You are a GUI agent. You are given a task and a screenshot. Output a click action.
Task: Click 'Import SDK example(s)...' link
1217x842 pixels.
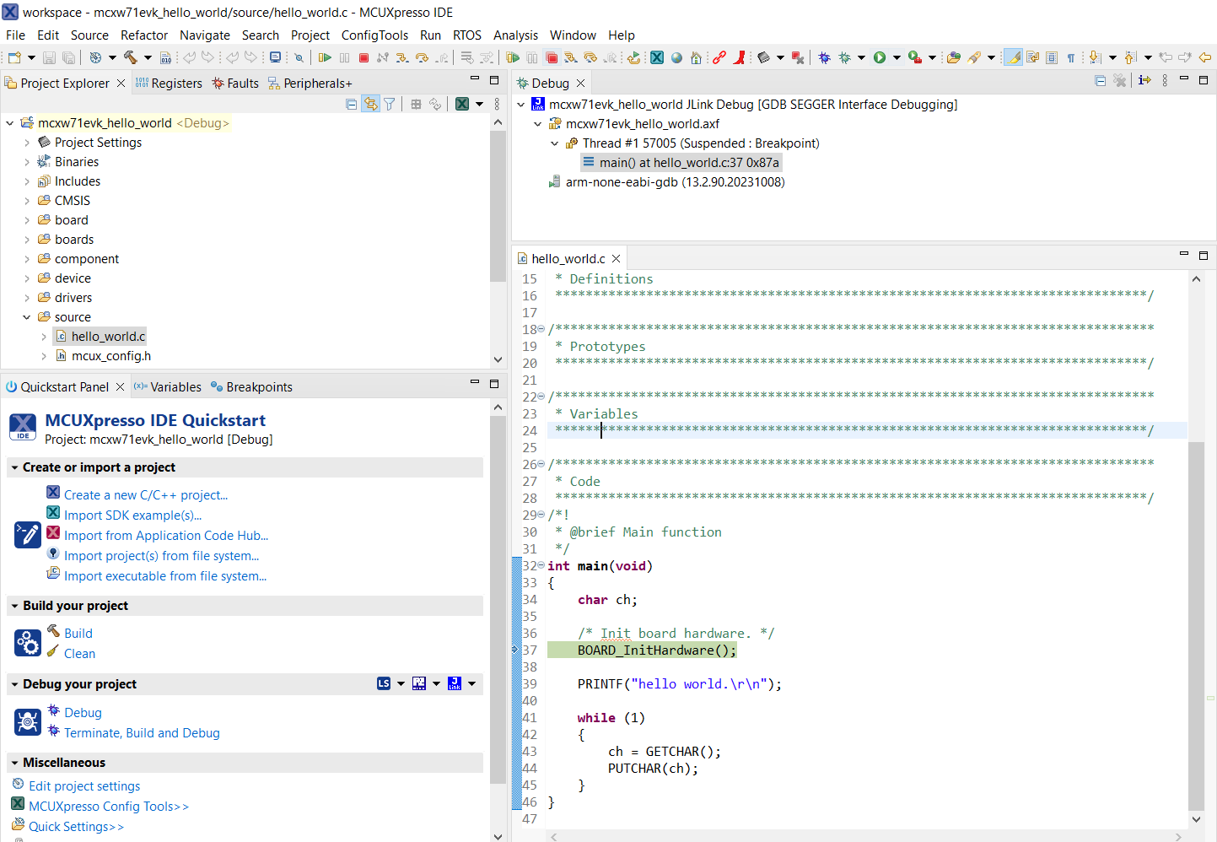[x=132, y=515]
